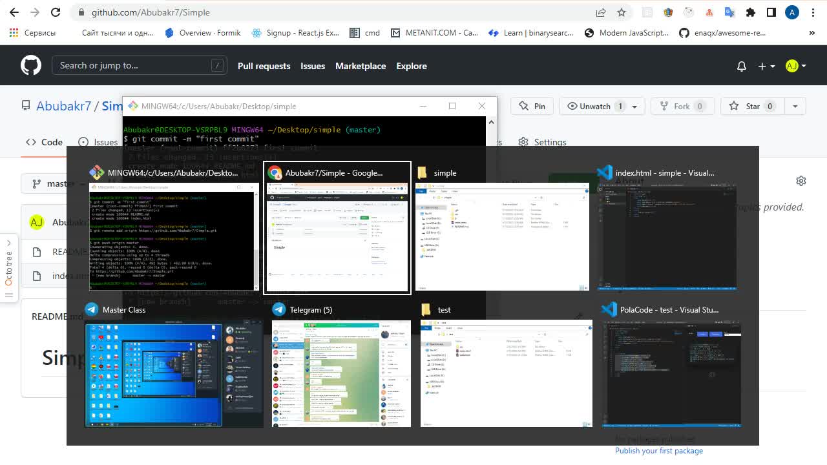View site info via the lock icon

click(x=80, y=12)
